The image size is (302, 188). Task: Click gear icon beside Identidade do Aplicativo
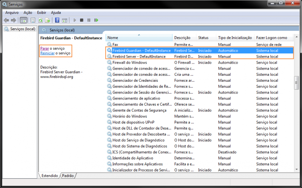coord(109,158)
